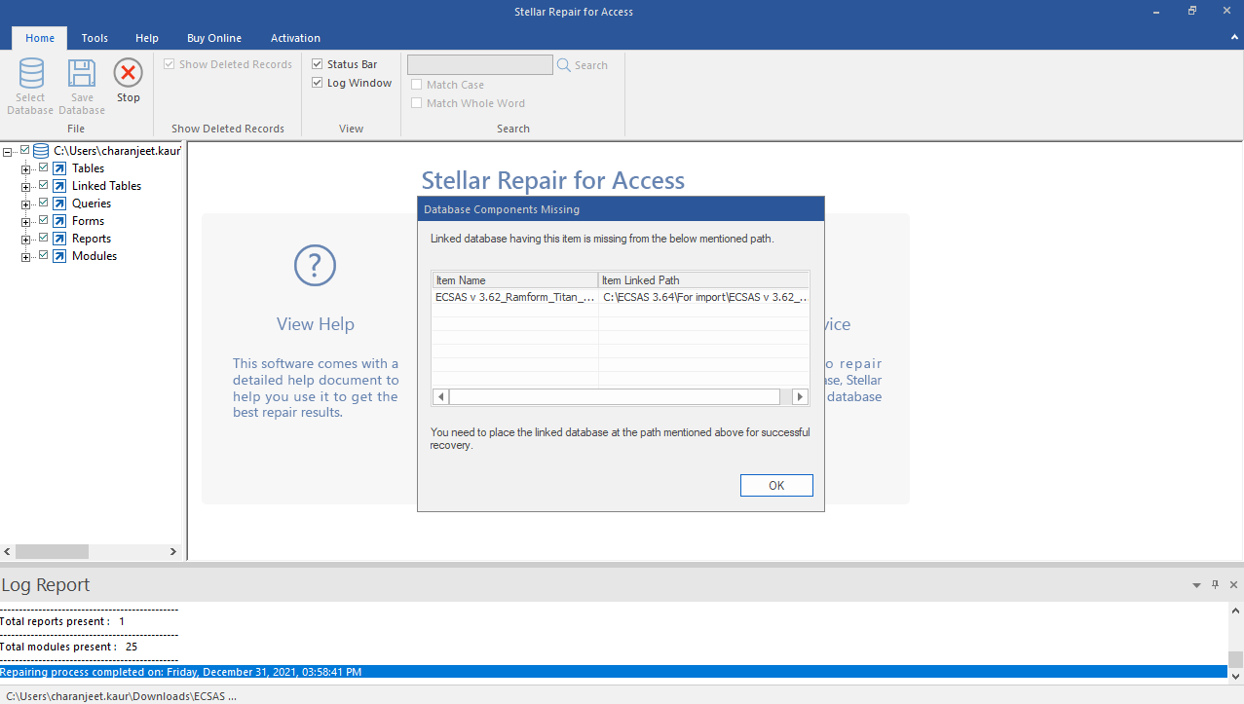
Task: Click inside the Search text field
Action: tap(480, 65)
